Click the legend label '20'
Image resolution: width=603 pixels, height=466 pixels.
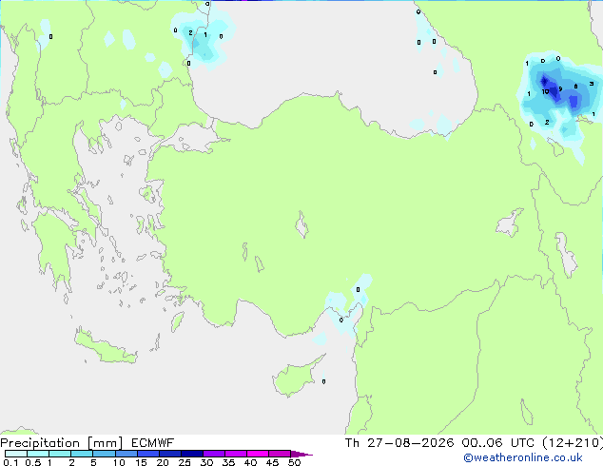pyautogui.click(x=163, y=462)
